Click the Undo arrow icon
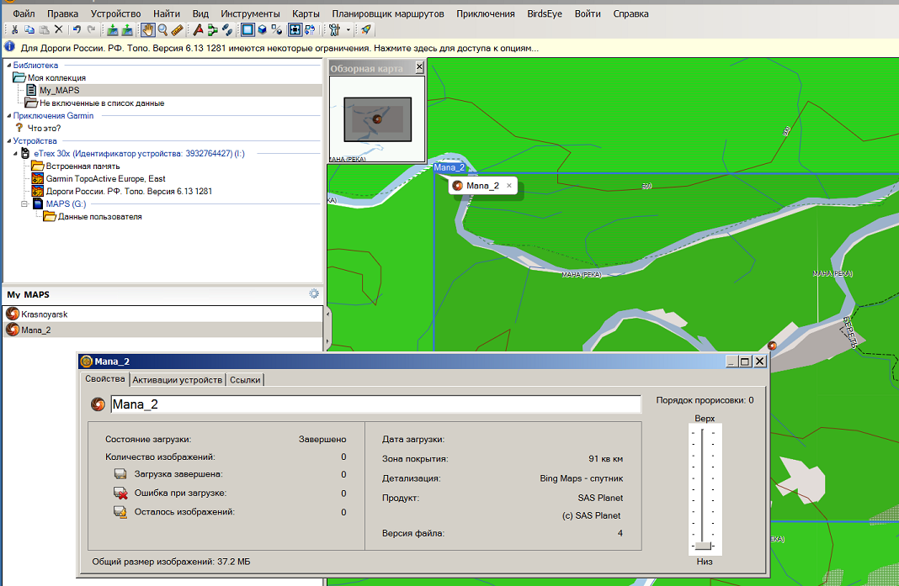Screen dimensions: 899x586 pyautogui.click(x=77, y=30)
